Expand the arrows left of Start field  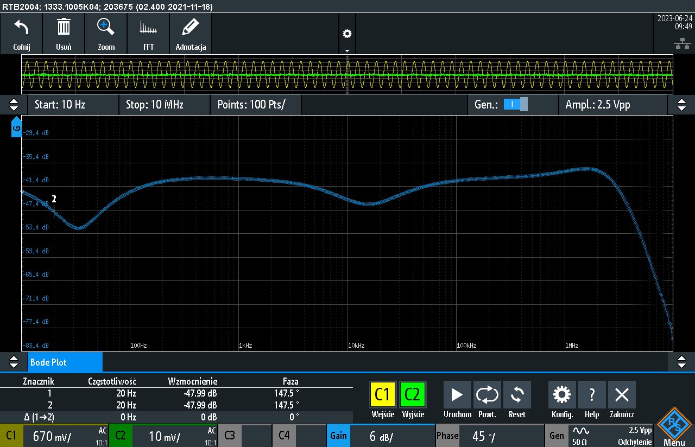14,105
